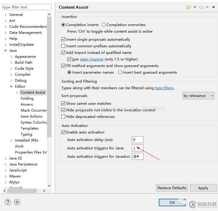Click the horizontal scroll left arrow
The image size is (218, 211).
(x=4, y=191)
